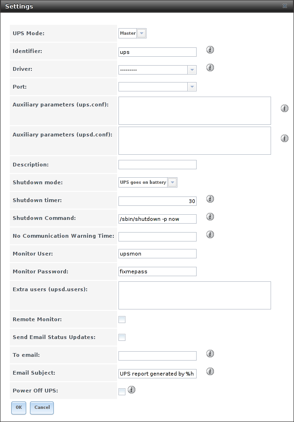Screen dimensions: 294x422
Task: Toggle the Power Off UPS checkbox
Action: click(122, 392)
